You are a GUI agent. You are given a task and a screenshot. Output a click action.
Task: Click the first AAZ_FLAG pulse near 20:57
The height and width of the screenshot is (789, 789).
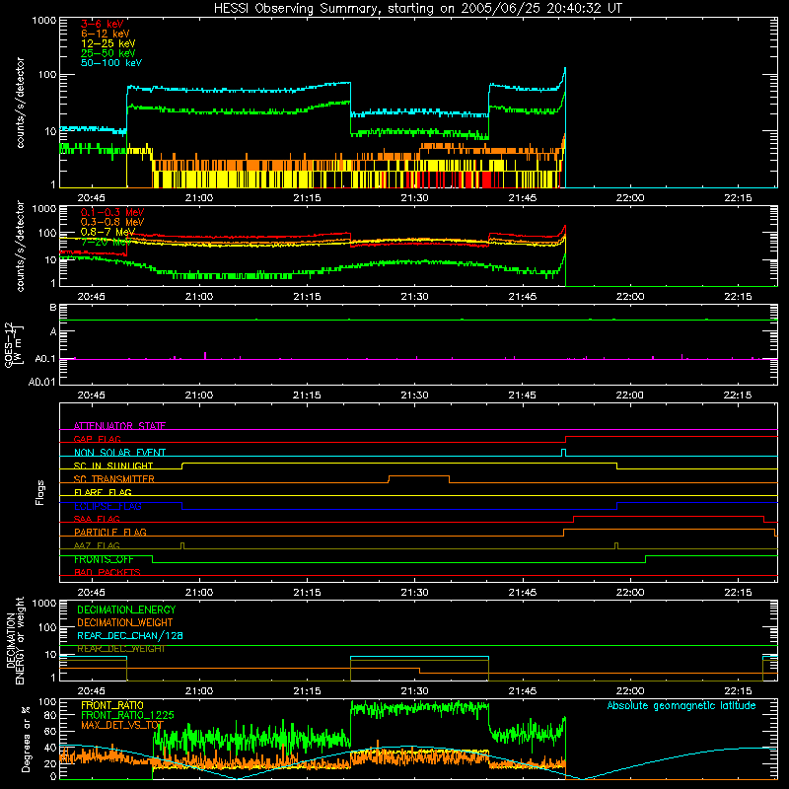[182, 545]
